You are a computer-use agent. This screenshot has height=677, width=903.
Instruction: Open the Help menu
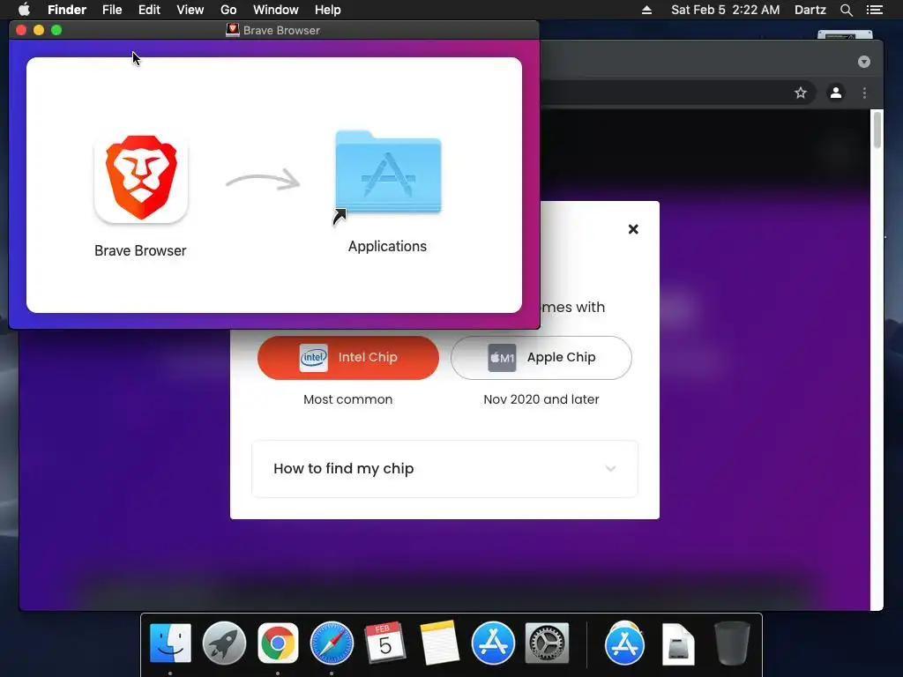pos(328,10)
